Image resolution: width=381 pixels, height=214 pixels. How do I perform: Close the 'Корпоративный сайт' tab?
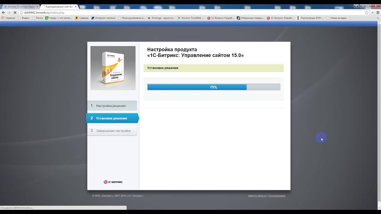tap(75, 7)
